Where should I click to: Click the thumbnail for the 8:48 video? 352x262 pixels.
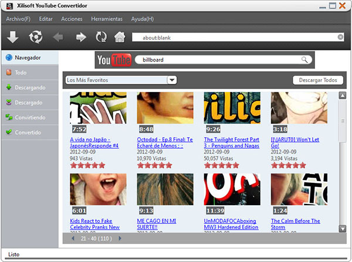(x=165, y=108)
